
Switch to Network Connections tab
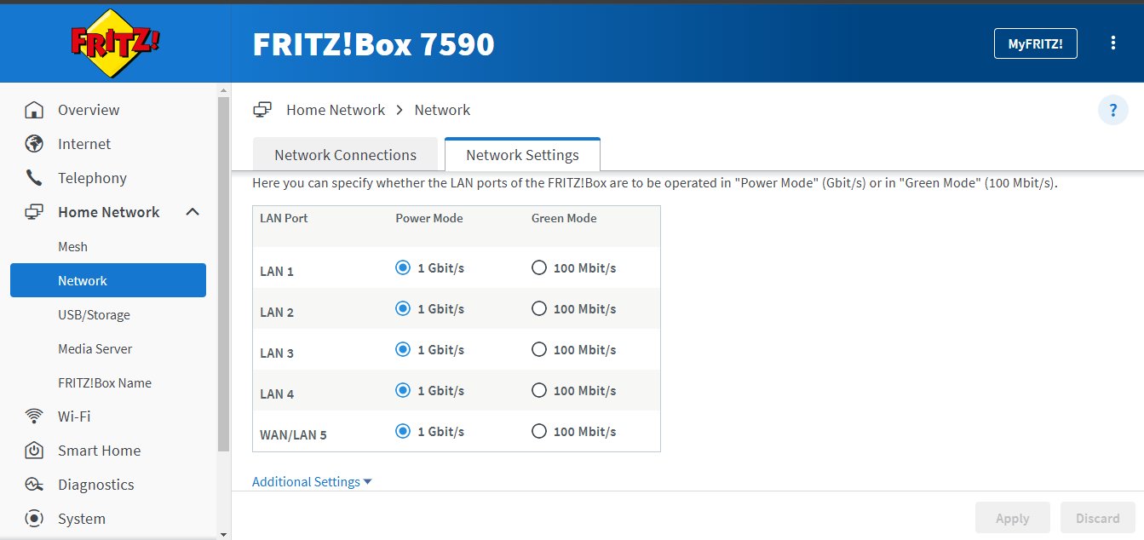click(x=345, y=155)
